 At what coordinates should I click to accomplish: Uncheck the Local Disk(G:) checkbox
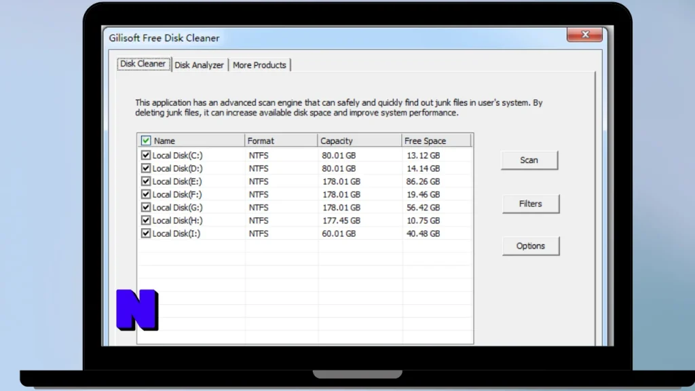pyautogui.click(x=146, y=207)
